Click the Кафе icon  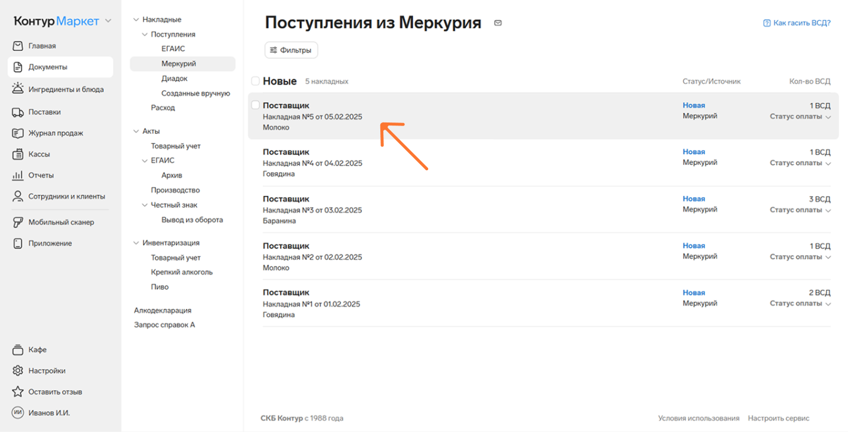click(x=18, y=350)
